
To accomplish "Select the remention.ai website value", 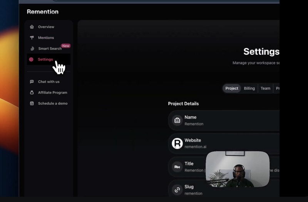I will click(195, 147).
